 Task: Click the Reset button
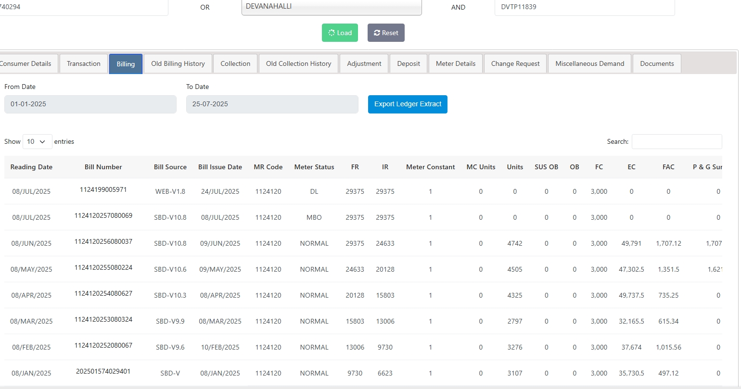pos(386,33)
